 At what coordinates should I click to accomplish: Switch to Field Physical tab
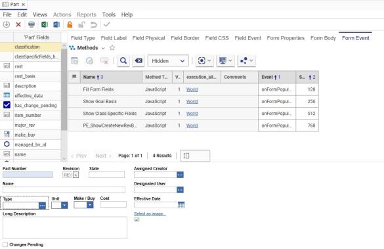148,38
